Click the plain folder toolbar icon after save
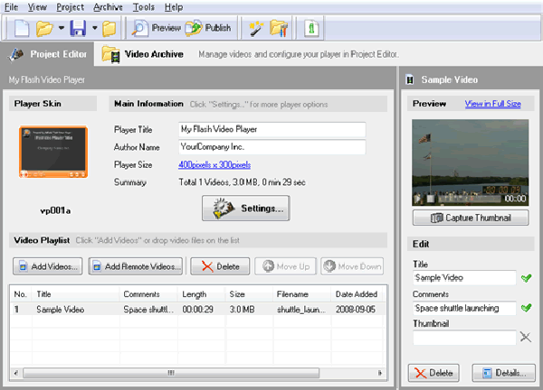Screen dimensions: 543x390 click(x=110, y=28)
